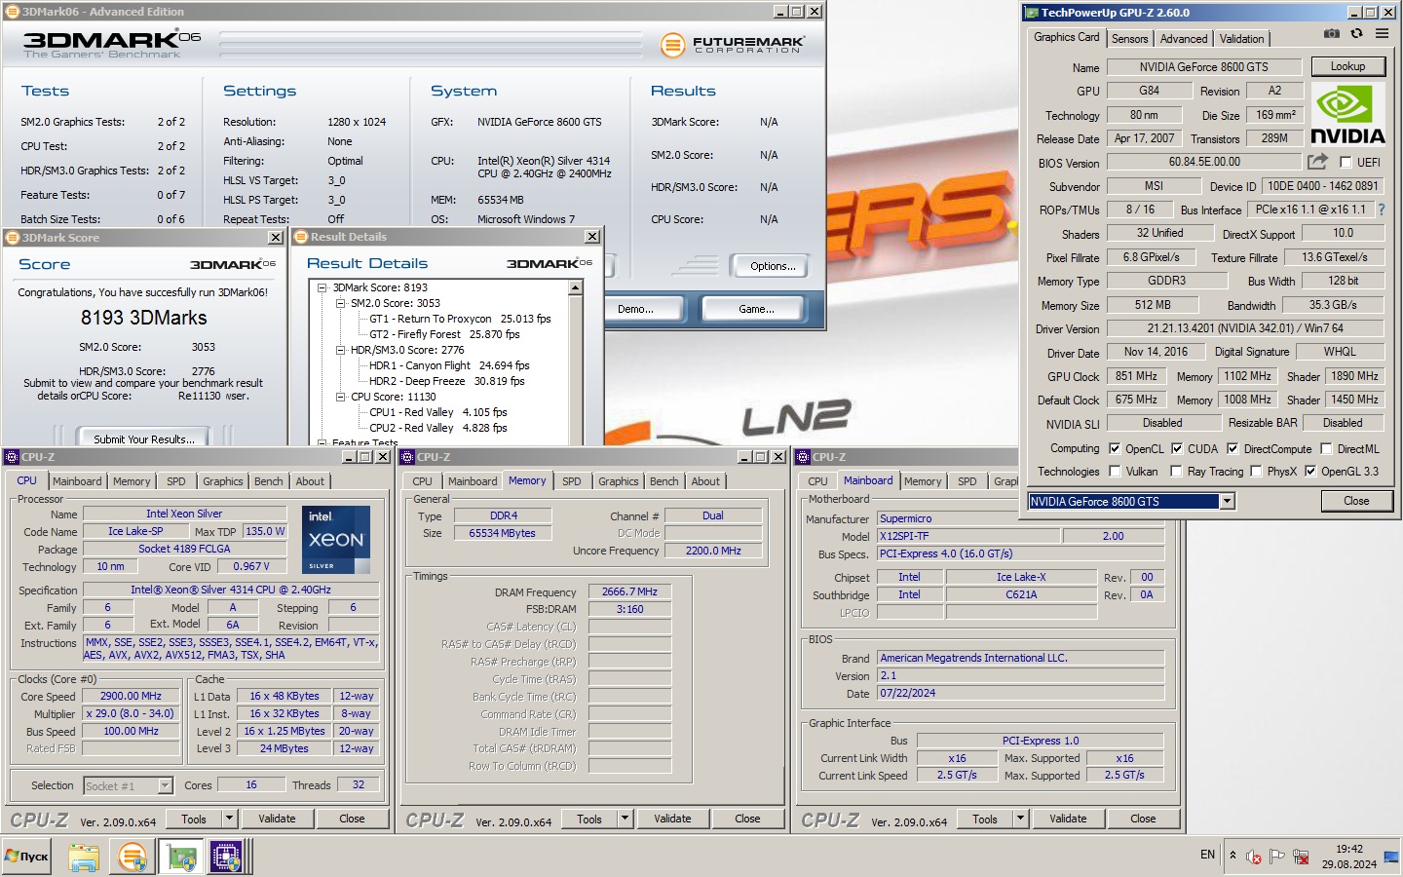Click the network tray icon

[1301, 857]
